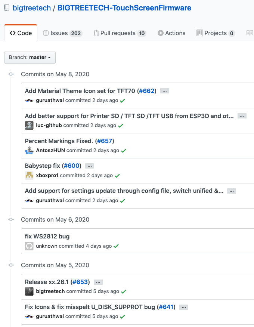Image resolution: width=254 pixels, height=327 pixels.
Task: Click luc-github's avatar
Action: [x=29, y=125]
